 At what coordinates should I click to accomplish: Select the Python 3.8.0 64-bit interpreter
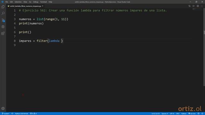[21, 114]
